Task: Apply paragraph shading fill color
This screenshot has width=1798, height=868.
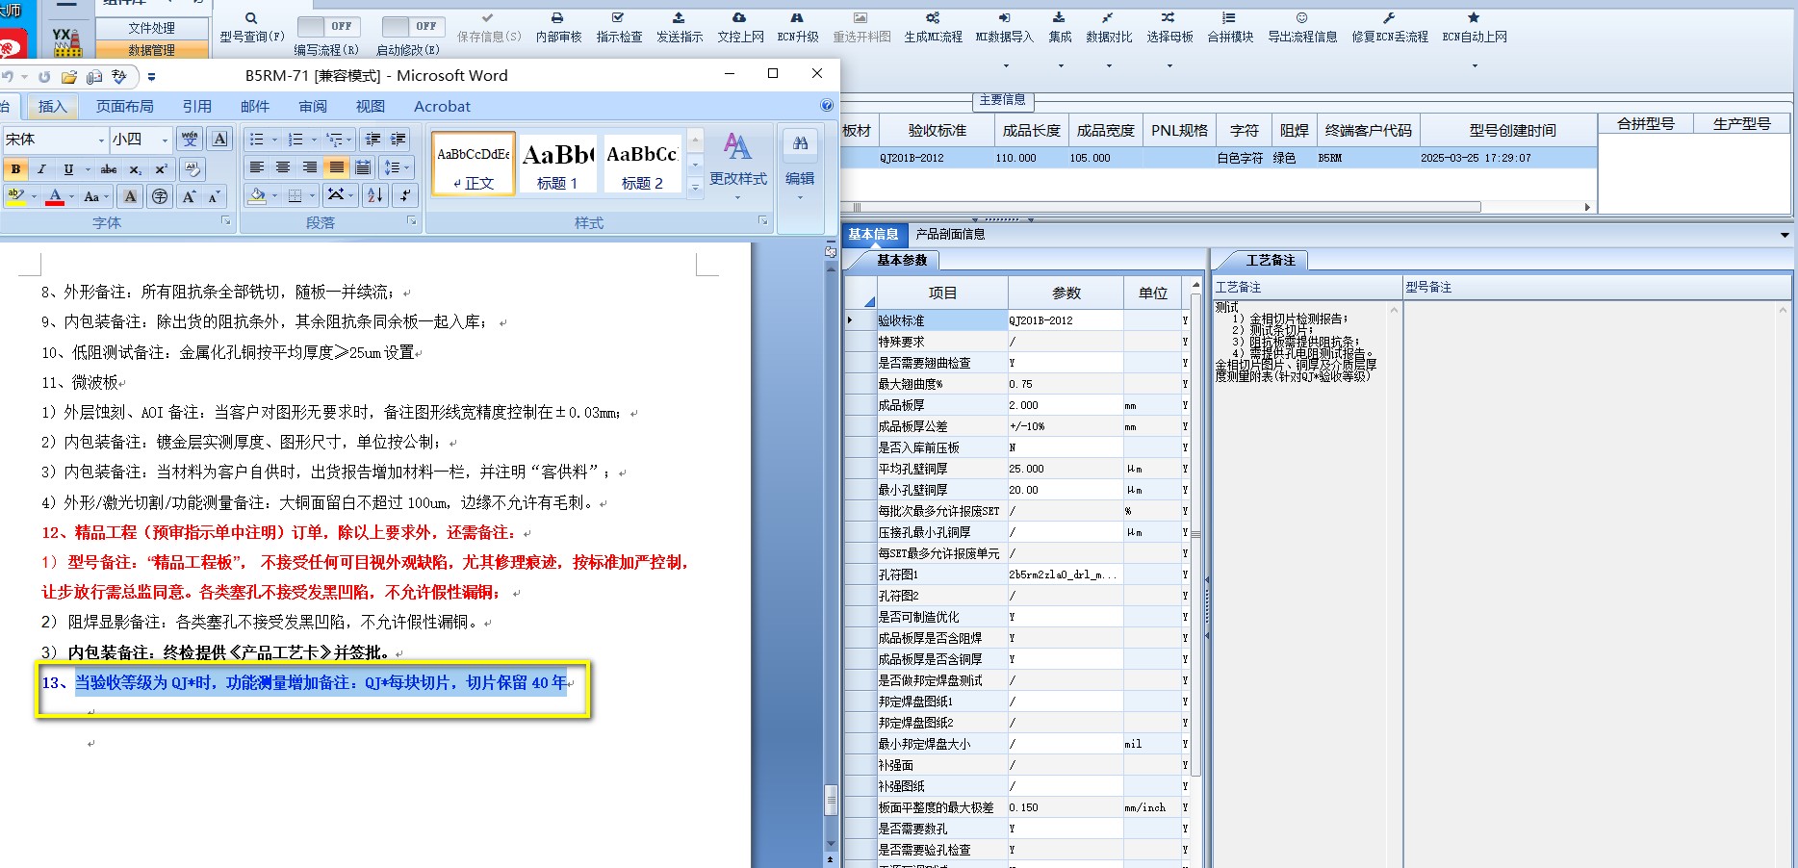Action: pos(256,195)
